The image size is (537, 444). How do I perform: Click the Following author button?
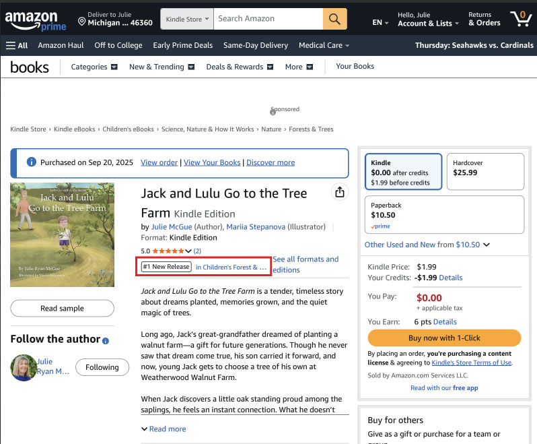102,367
